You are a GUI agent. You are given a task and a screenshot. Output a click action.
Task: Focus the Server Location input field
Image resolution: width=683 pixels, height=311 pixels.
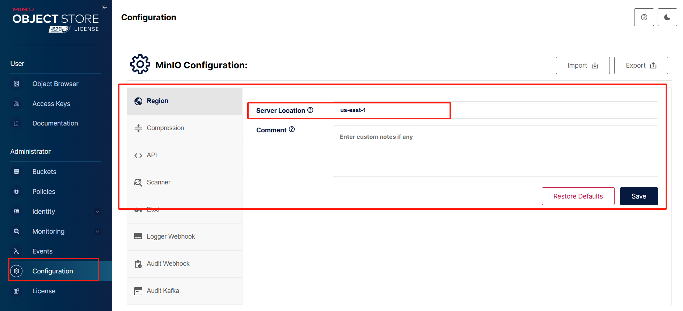tap(494, 110)
